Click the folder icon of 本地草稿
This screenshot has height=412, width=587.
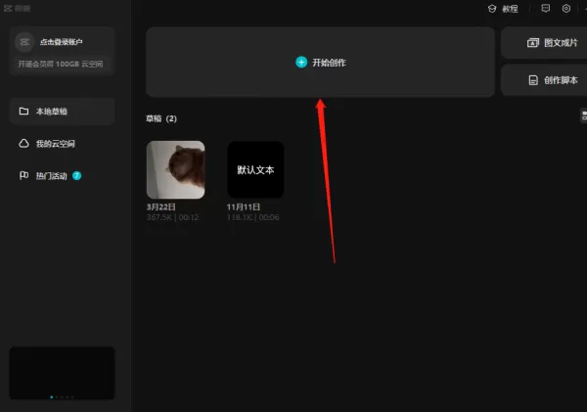pos(23,112)
